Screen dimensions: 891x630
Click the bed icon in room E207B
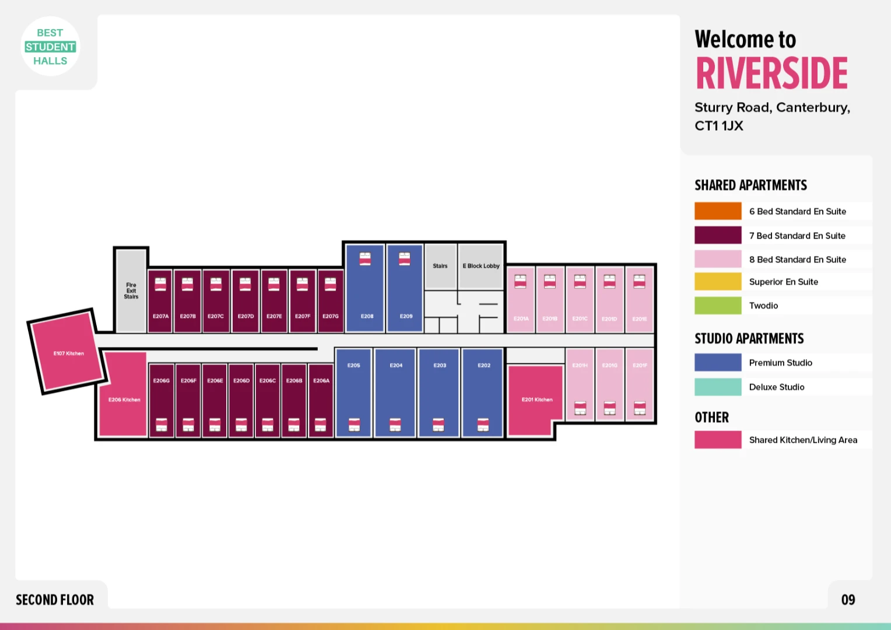(187, 284)
